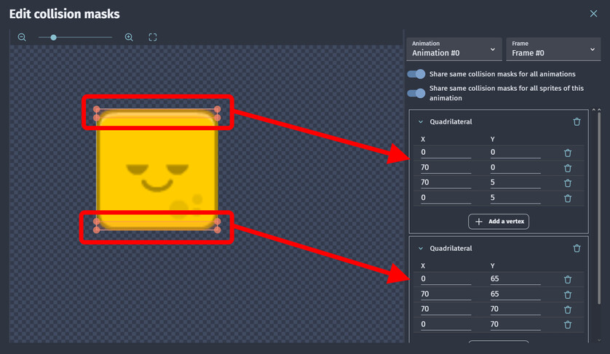Delete vertex 0, 65 in second quadrilateral
610x354 pixels.
pos(568,279)
